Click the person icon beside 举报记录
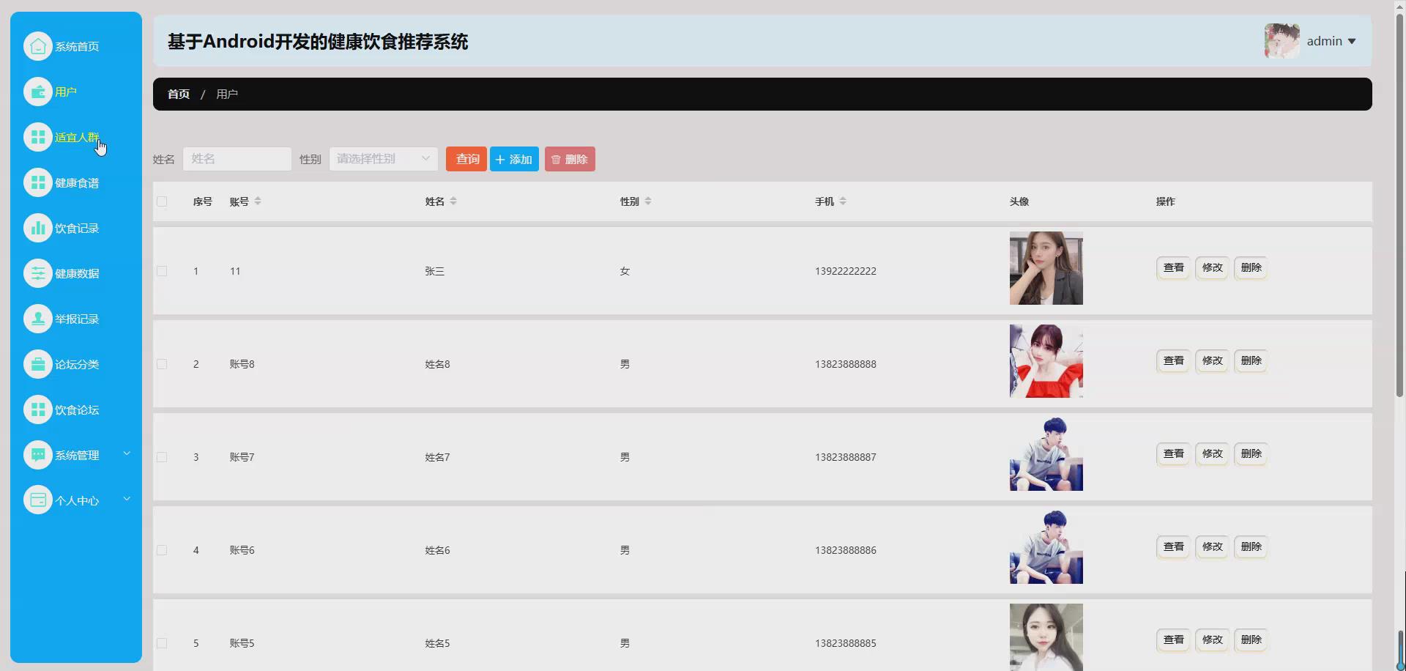This screenshot has width=1406, height=671. (38, 319)
